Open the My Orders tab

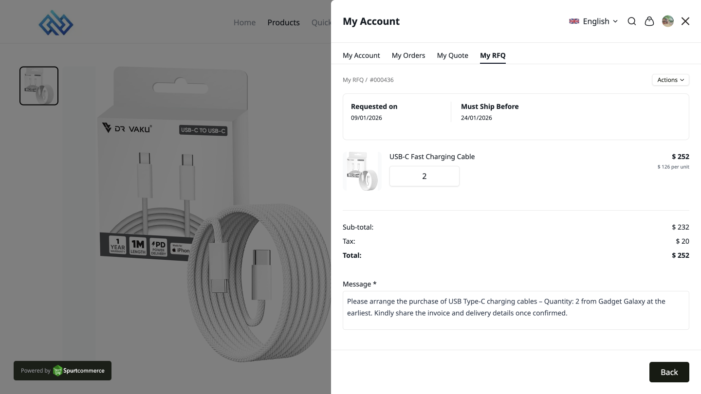pyautogui.click(x=408, y=55)
